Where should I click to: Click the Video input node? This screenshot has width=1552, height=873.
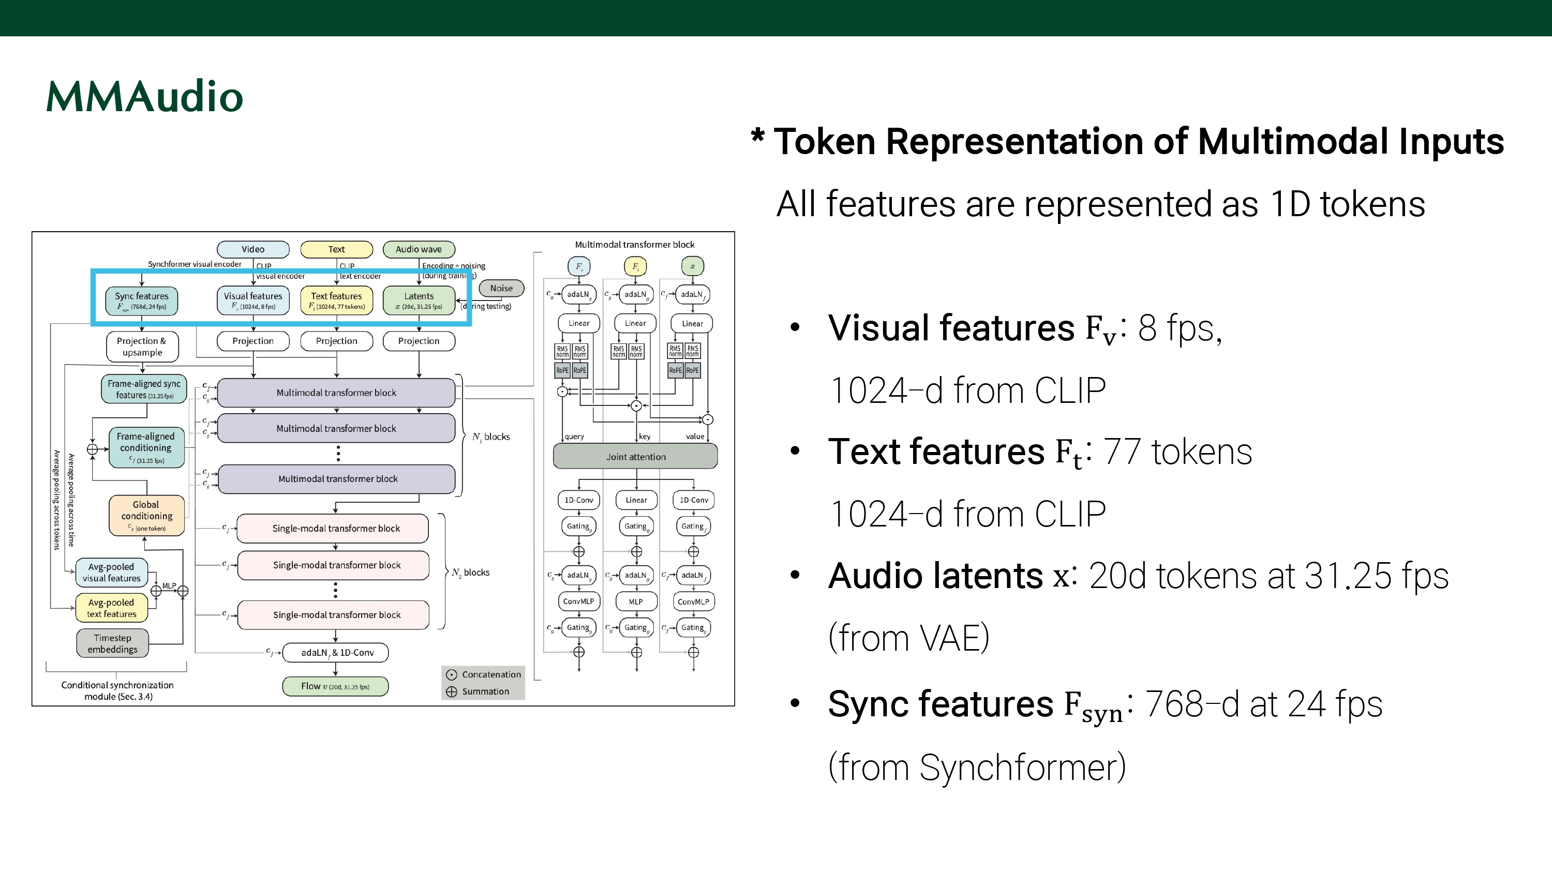pyautogui.click(x=253, y=249)
